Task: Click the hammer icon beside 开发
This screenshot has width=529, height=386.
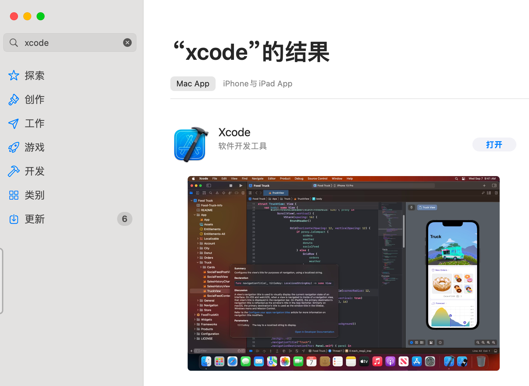Action: coord(14,171)
